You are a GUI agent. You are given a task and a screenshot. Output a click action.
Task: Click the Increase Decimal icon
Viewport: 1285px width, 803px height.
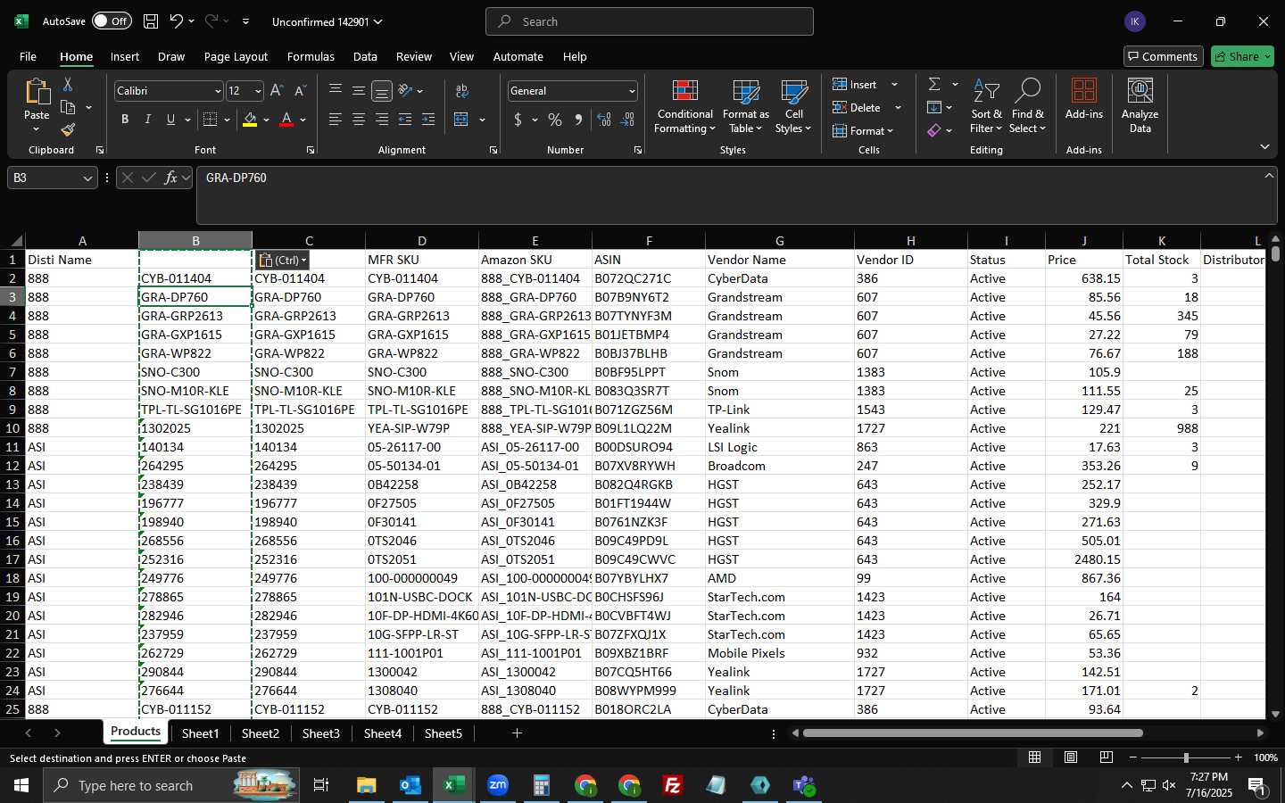pyautogui.click(x=604, y=120)
